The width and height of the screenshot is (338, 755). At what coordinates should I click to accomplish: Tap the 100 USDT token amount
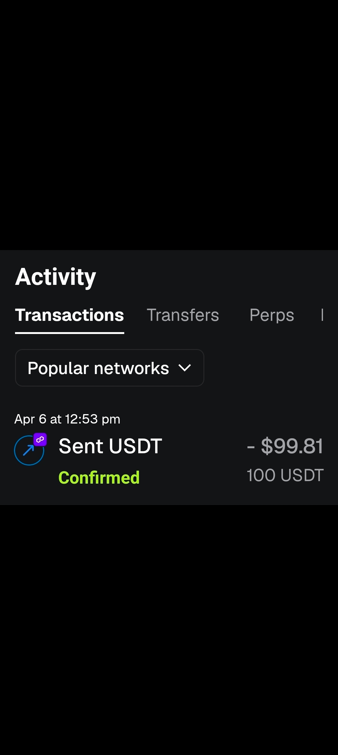pos(285,475)
